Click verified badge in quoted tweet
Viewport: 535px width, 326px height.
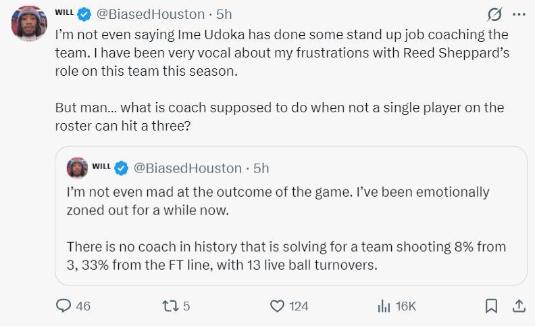122,168
